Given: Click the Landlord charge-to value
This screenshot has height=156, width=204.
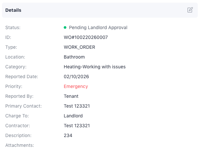Looking at the screenshot, I should pos(73,116).
